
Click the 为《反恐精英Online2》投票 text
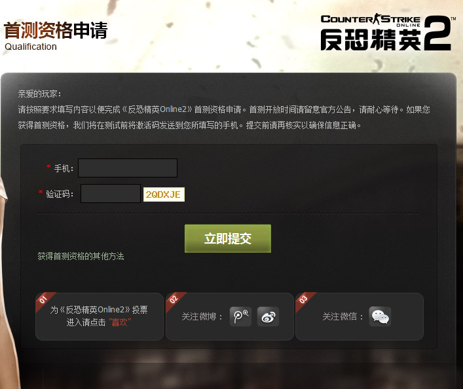99,310
